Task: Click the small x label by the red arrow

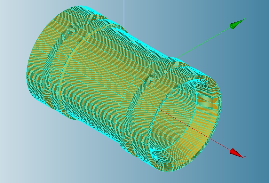Action: coord(245,157)
